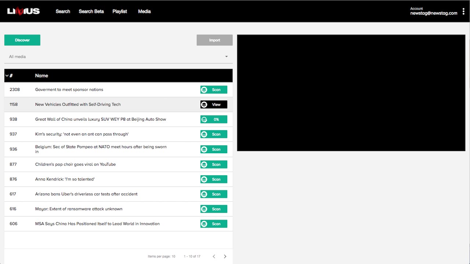Scan the Anna Kendrick video
Screen dimensions: 470x264
[x=214, y=179]
